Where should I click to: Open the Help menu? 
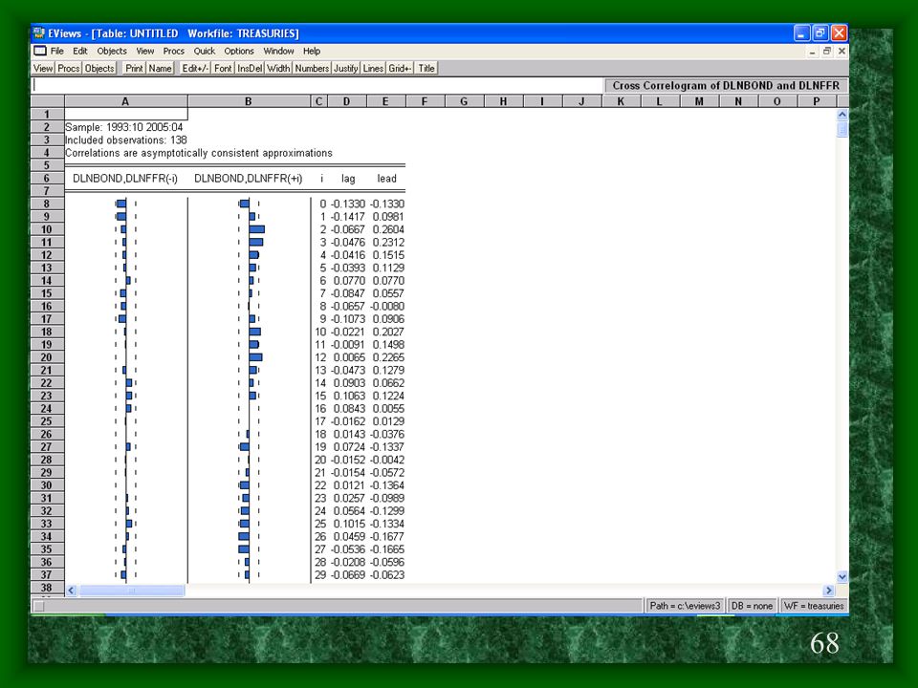312,51
